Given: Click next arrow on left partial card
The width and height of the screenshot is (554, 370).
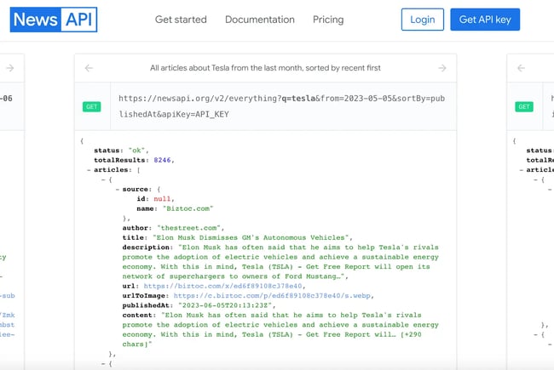Looking at the screenshot, I should coord(10,68).
